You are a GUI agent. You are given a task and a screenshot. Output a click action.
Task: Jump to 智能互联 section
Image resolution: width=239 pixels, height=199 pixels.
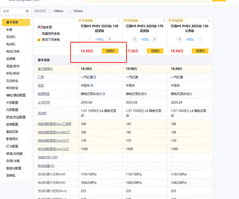[12, 132]
